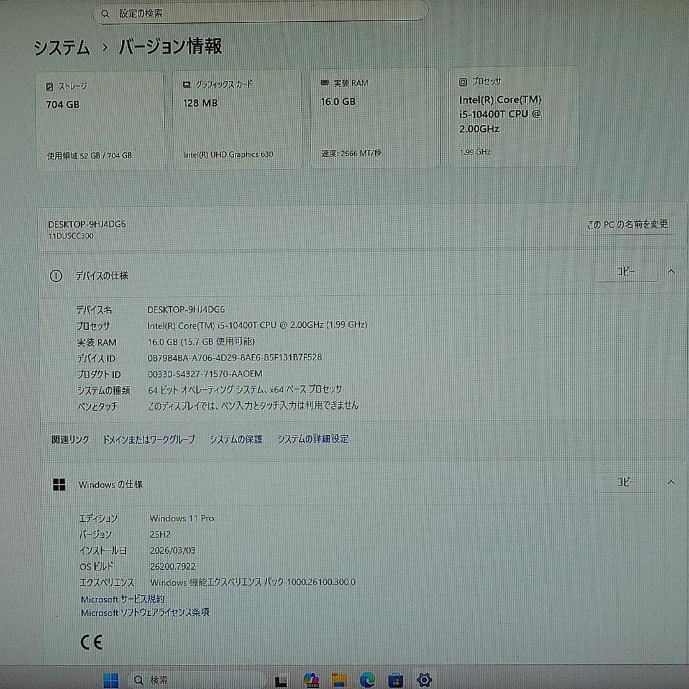The height and width of the screenshot is (689, 689).
Task: Click 関連リンク label
Action: pyautogui.click(x=70, y=440)
